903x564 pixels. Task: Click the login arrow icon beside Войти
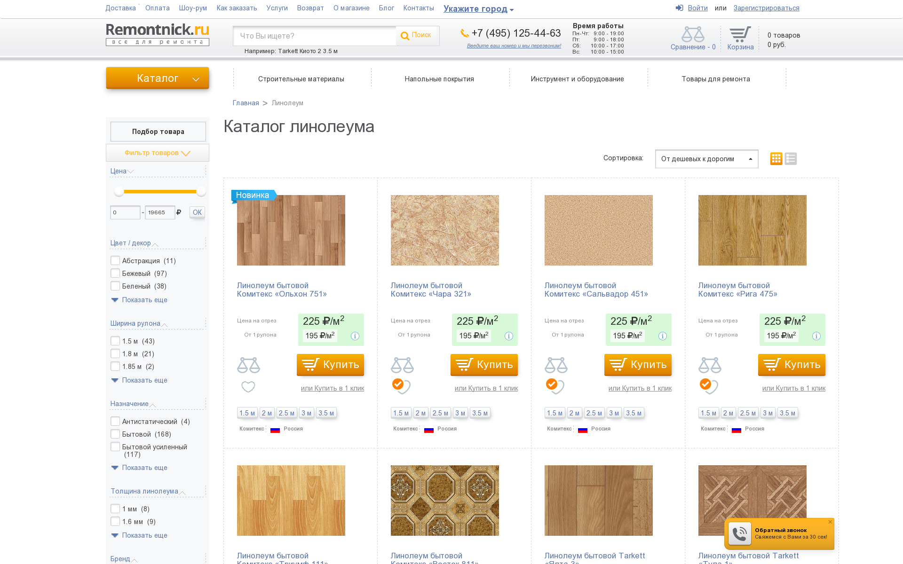click(679, 8)
